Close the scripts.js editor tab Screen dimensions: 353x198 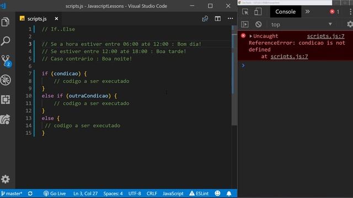tap(56, 19)
